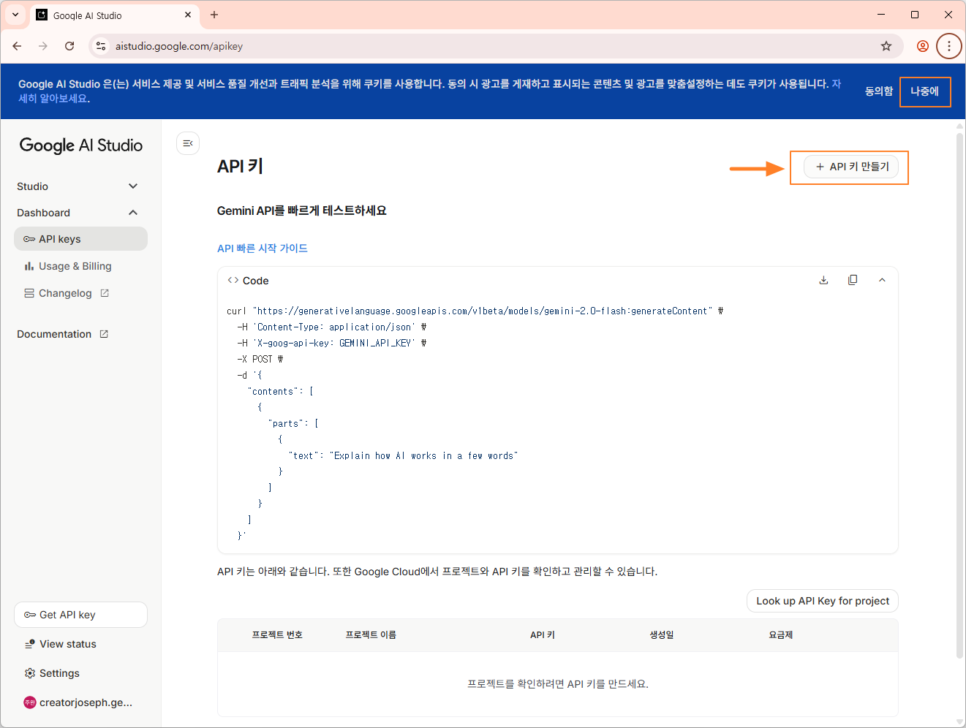Click the browser forward arrow
966x728 pixels.
[x=43, y=46]
